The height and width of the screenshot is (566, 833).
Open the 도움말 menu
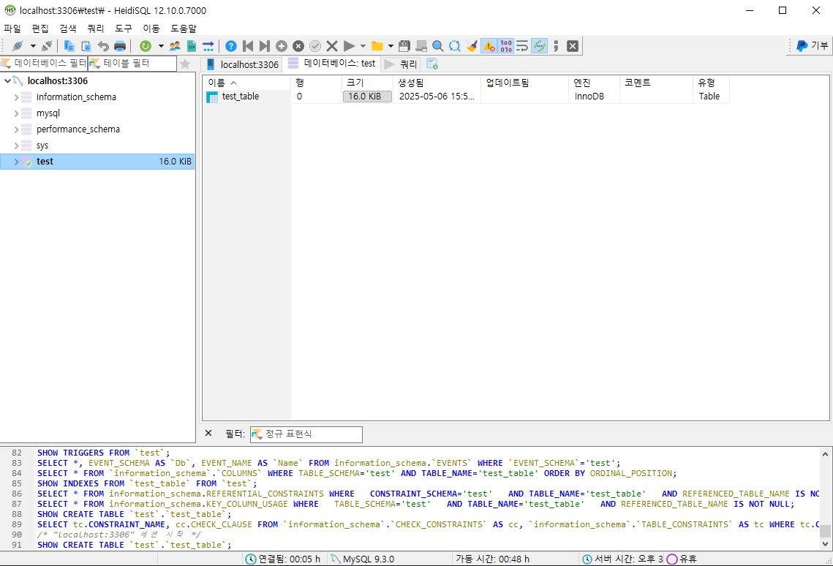184,28
